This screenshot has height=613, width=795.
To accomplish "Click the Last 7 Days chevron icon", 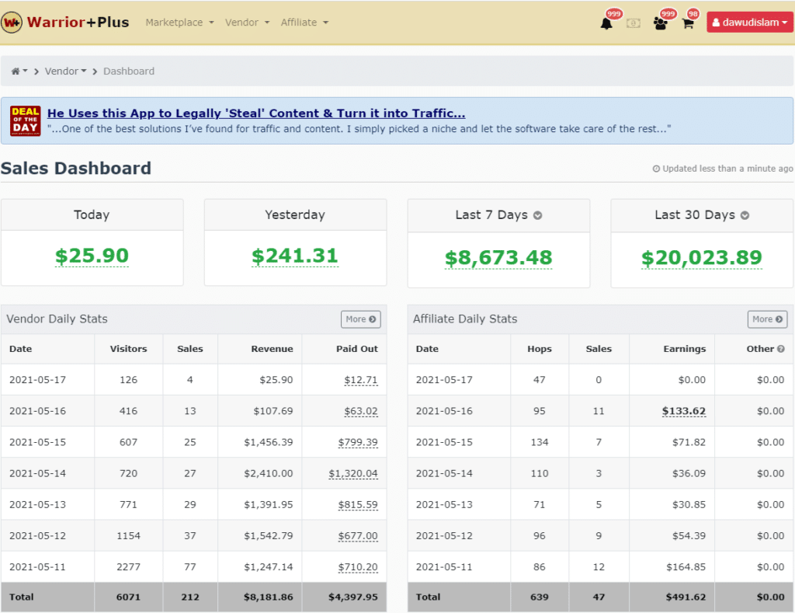I will [537, 215].
